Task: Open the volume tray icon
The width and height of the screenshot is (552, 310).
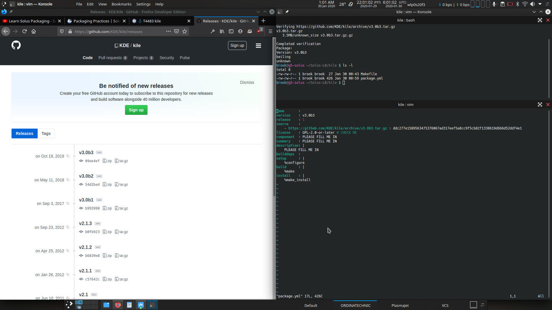Action: tap(532, 4)
